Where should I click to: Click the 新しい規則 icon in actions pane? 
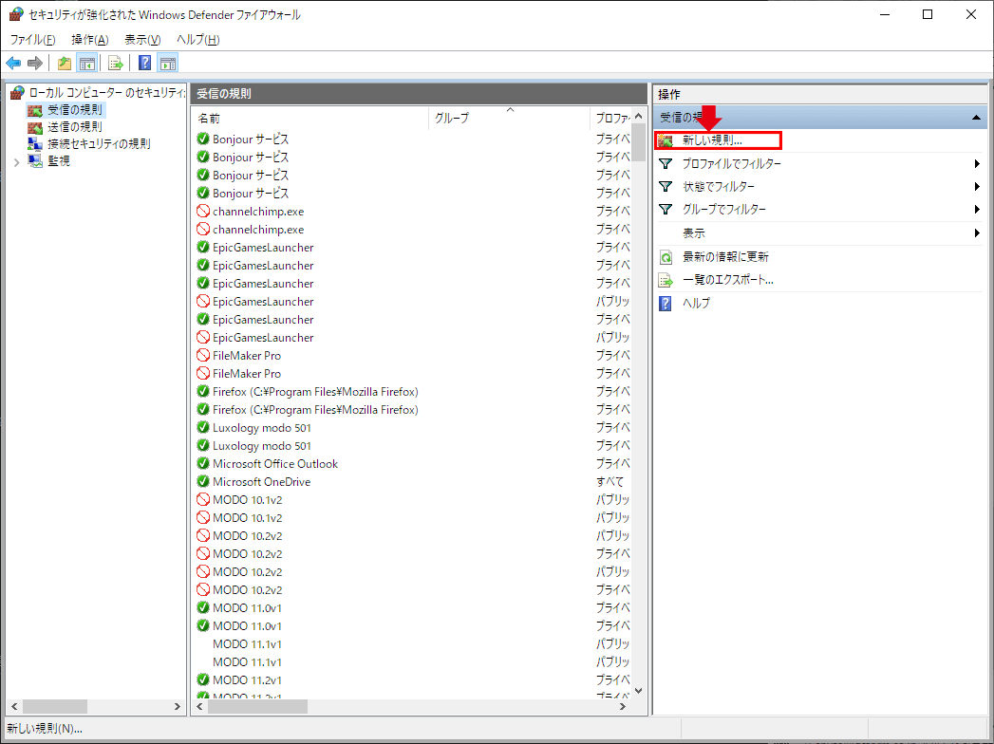665,140
